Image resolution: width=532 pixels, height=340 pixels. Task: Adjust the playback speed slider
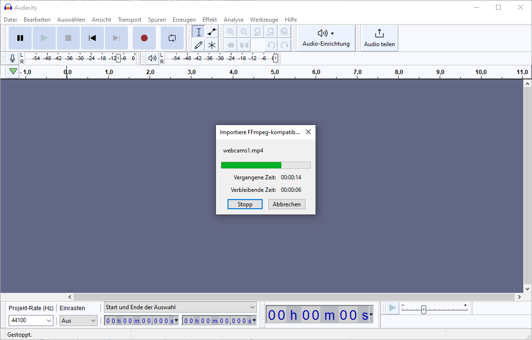424,310
